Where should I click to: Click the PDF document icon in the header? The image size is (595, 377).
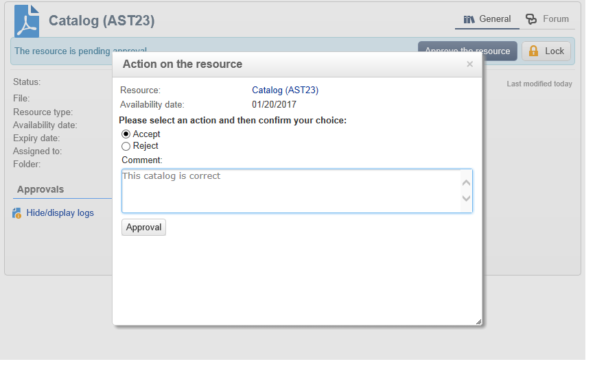[27, 21]
